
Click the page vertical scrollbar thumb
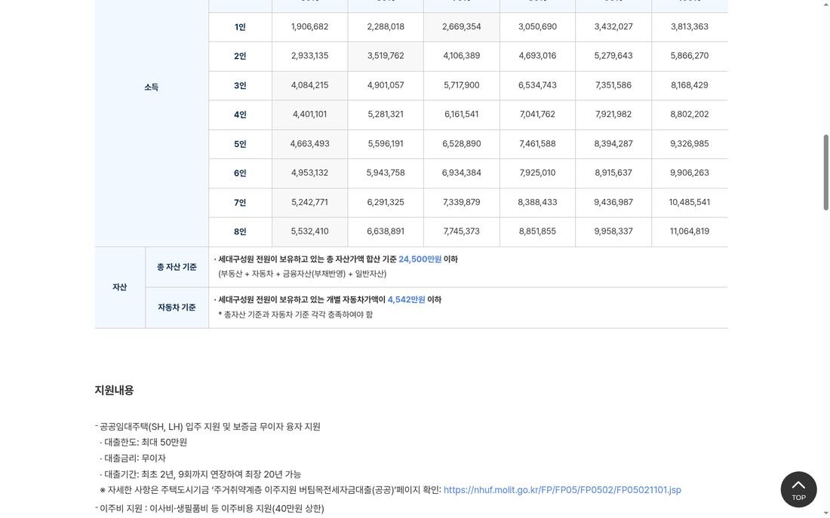[x=825, y=173]
